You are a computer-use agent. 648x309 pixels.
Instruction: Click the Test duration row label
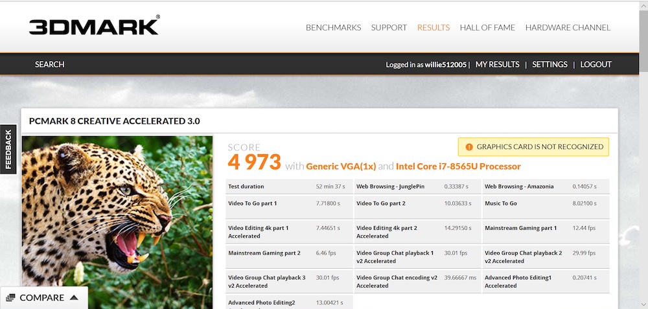coord(246,187)
